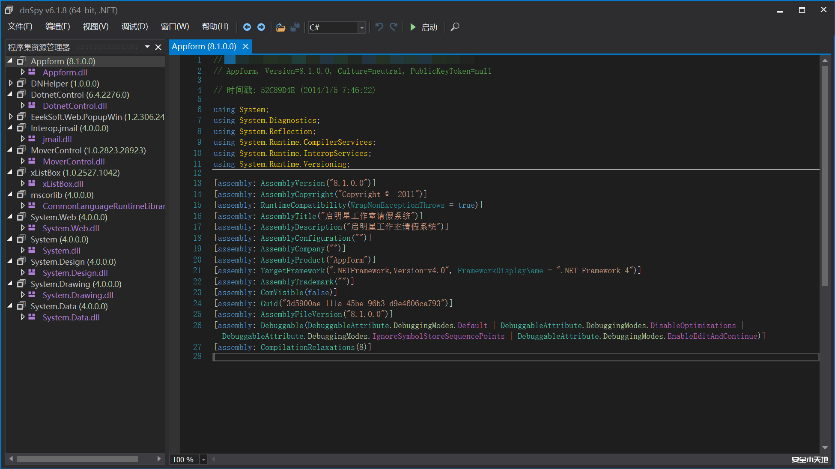835x469 pixels.
Task: Start debugging with green play button
Action: tap(413, 27)
